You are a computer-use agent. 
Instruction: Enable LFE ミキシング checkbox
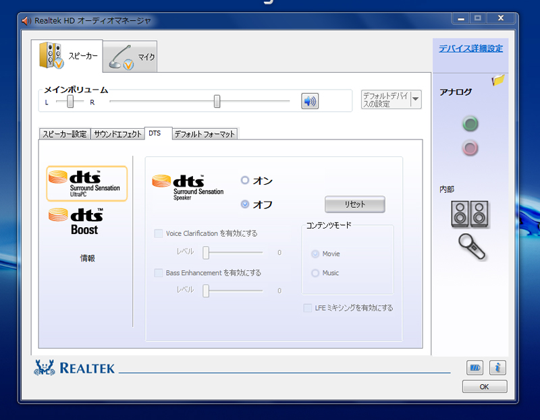click(x=308, y=308)
